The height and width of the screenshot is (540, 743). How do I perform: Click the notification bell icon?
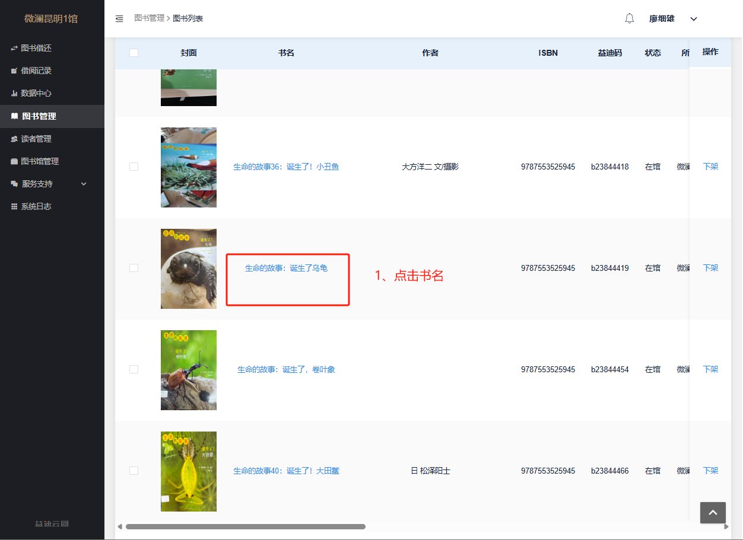tap(630, 18)
